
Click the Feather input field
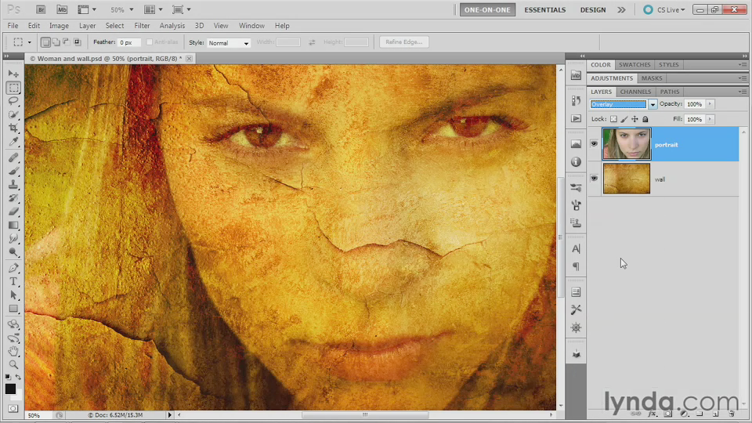(x=129, y=42)
